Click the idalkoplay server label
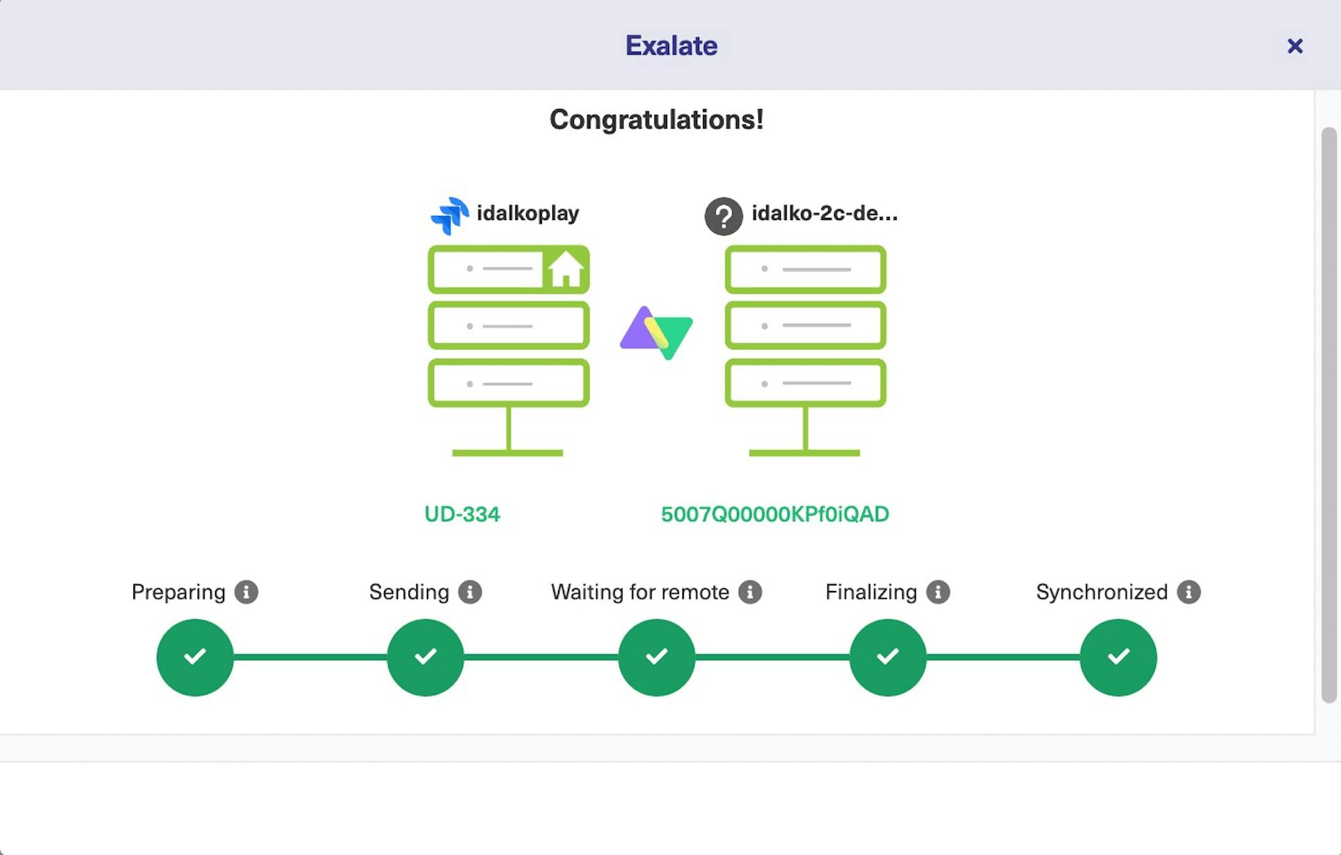Screen dimensions: 1341x855 [x=527, y=214]
